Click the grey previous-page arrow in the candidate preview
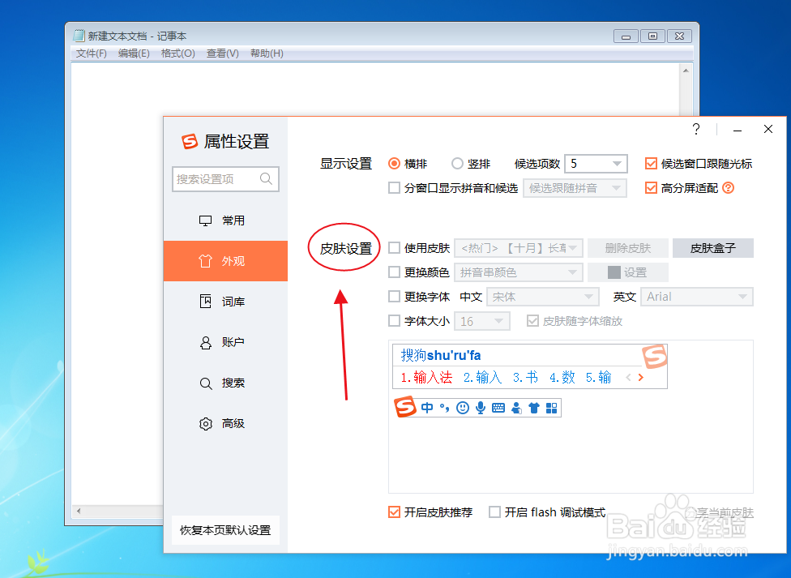Screen dimensions: 791x578 [629, 377]
